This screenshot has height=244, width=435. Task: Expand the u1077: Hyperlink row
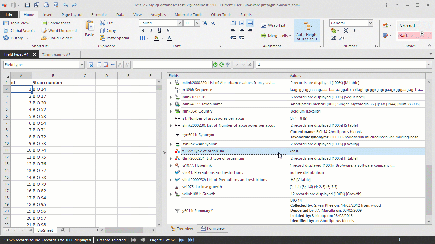[x=171, y=165]
